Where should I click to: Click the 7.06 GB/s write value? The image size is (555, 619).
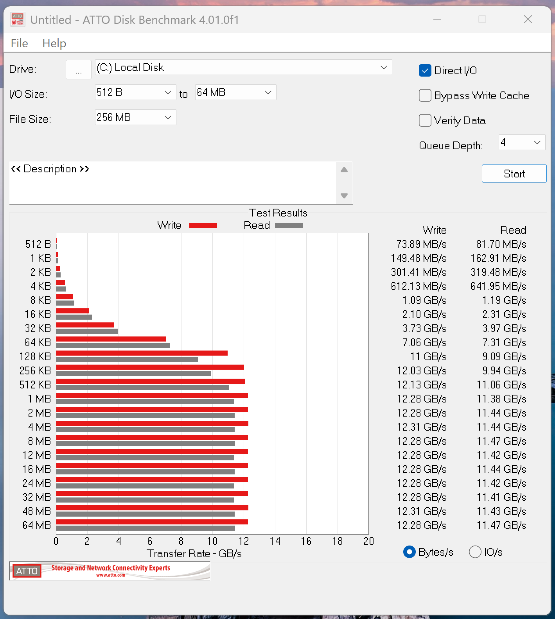(424, 343)
